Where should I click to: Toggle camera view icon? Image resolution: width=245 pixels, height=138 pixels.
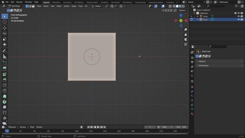(185, 39)
